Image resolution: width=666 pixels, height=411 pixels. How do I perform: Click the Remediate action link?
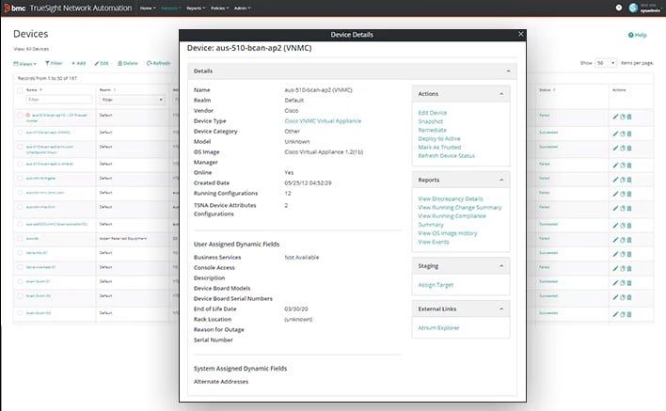click(432, 130)
